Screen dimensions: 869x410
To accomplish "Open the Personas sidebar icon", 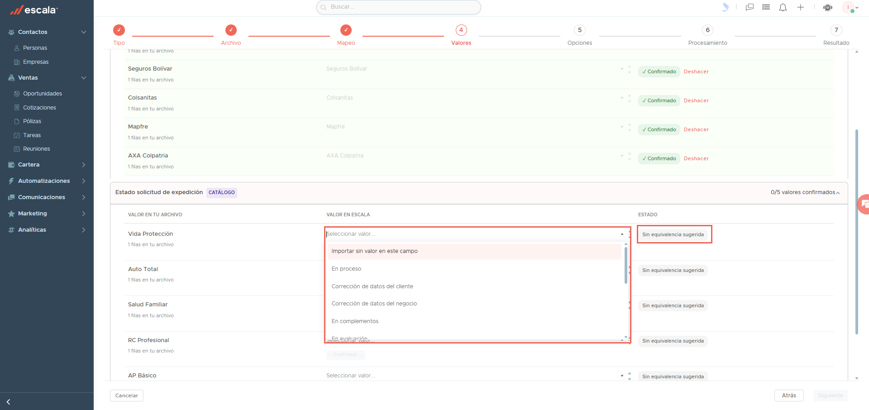I will tap(17, 48).
